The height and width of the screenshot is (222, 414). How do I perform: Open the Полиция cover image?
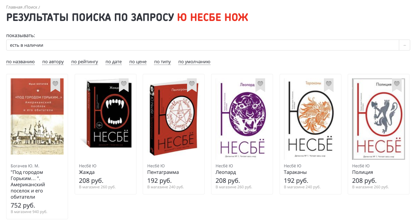[x=379, y=119]
